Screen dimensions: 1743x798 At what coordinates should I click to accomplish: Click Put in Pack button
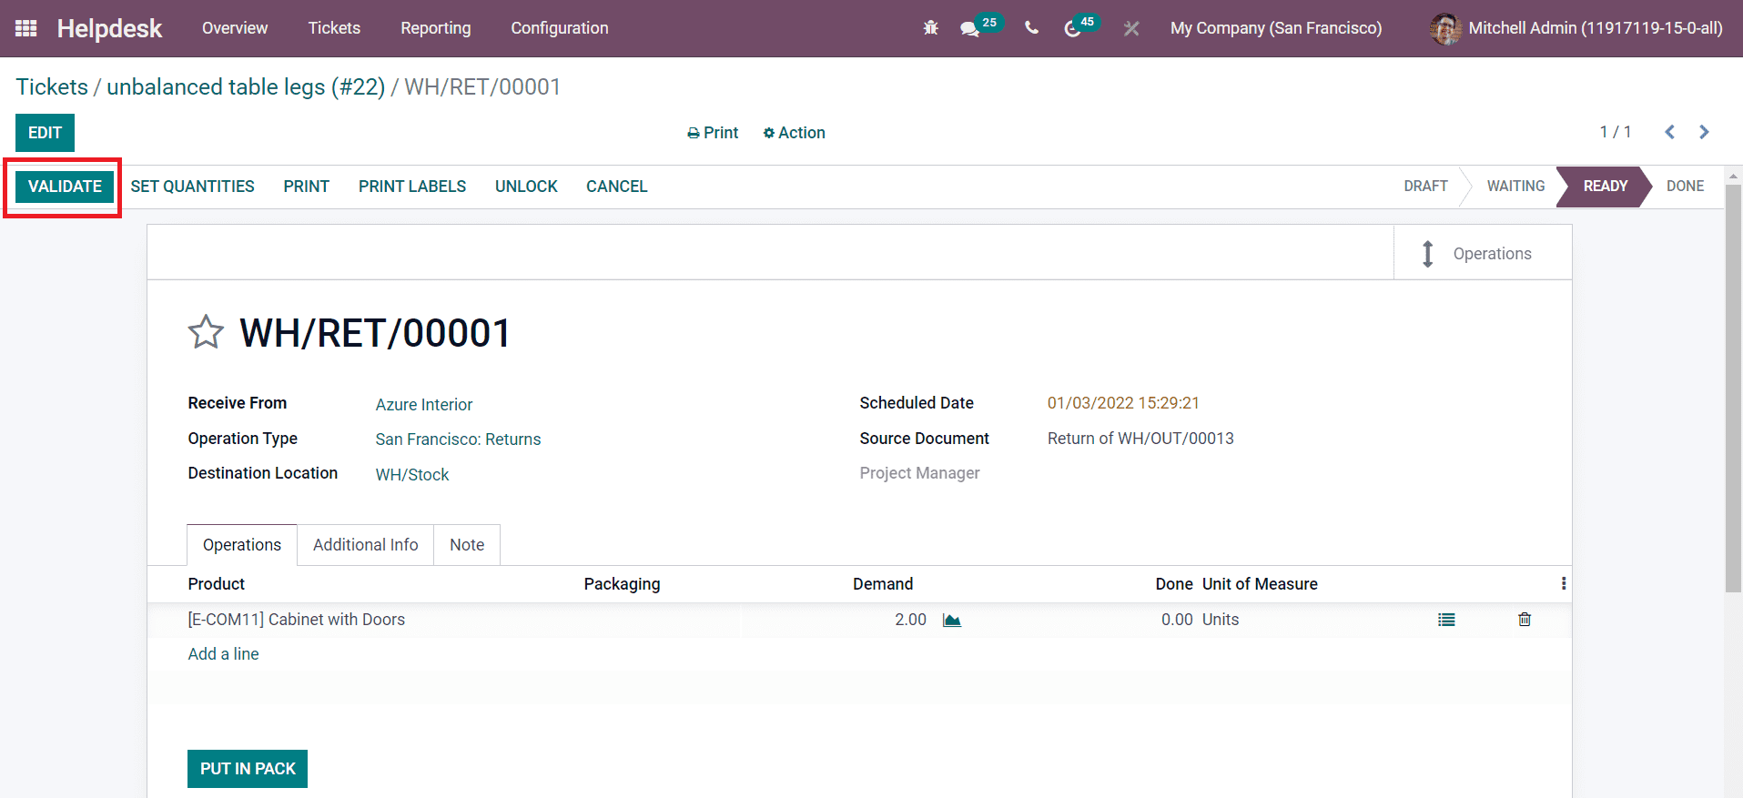pos(248,769)
